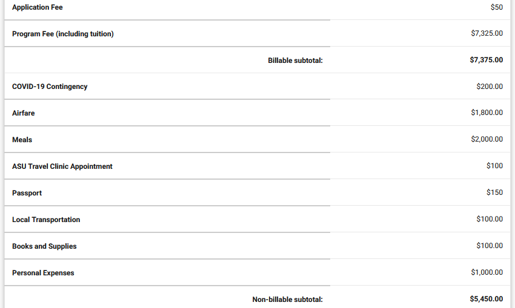Click the Personal Expenses label
The width and height of the screenshot is (515, 308).
[x=43, y=273]
